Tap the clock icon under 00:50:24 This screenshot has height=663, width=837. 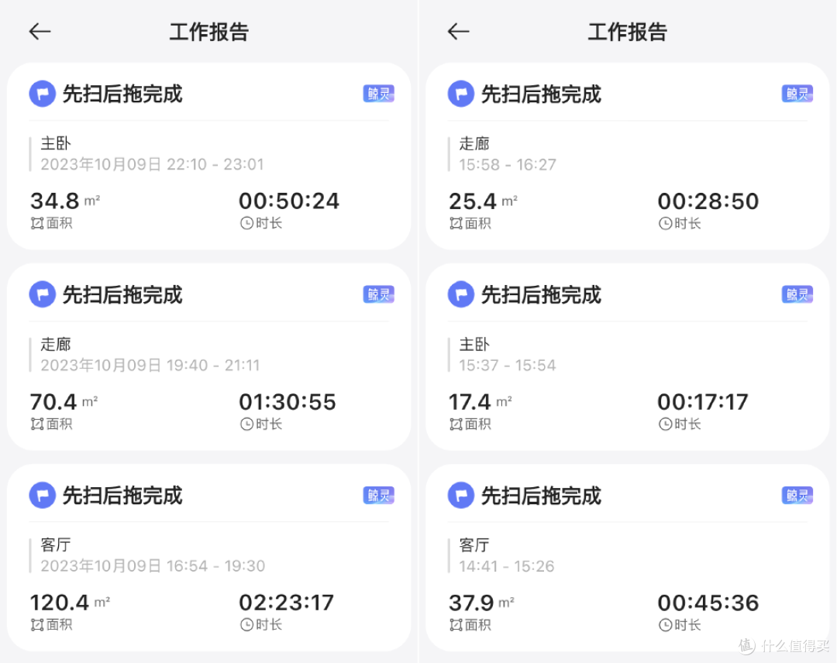pos(246,224)
